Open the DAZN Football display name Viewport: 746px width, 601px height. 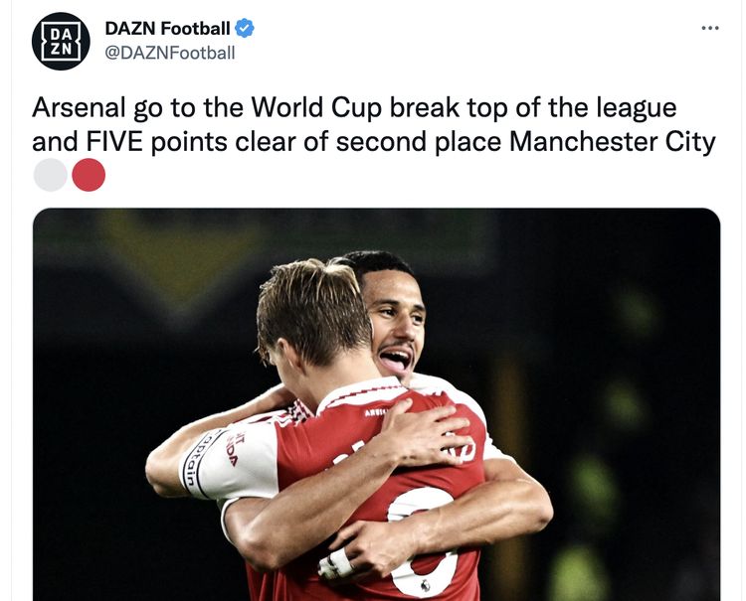click(167, 28)
